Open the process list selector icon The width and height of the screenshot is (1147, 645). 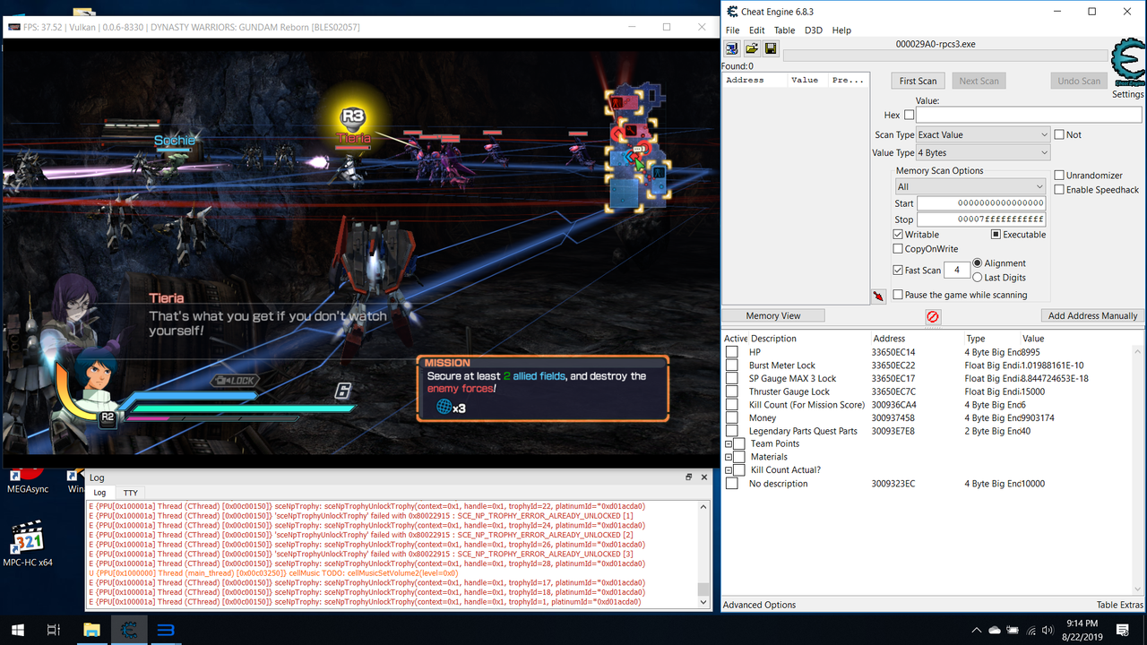pyautogui.click(x=732, y=47)
